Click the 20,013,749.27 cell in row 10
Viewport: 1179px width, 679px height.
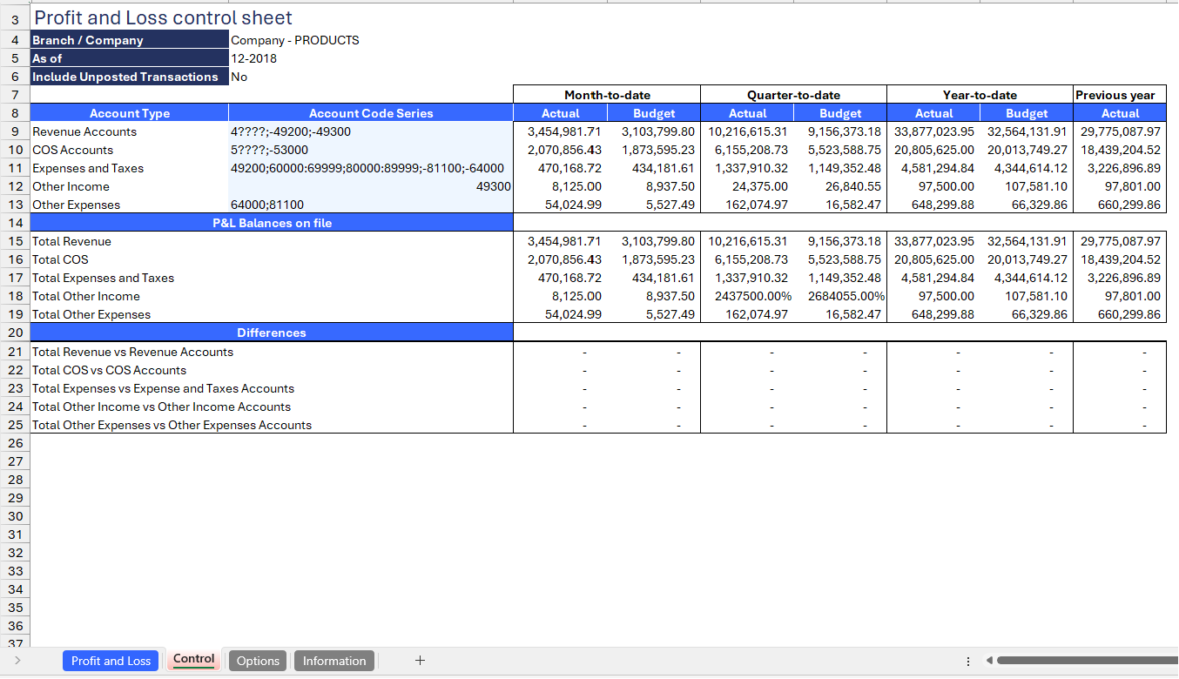[x=1027, y=150]
